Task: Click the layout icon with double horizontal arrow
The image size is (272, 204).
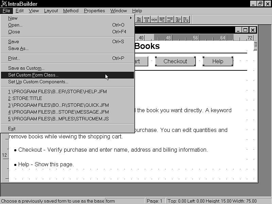Action: click(x=162, y=20)
